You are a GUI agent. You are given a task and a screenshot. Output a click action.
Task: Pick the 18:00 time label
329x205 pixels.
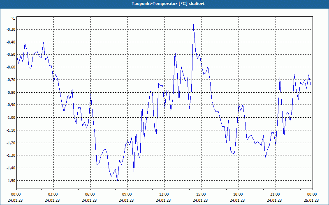click(238, 194)
